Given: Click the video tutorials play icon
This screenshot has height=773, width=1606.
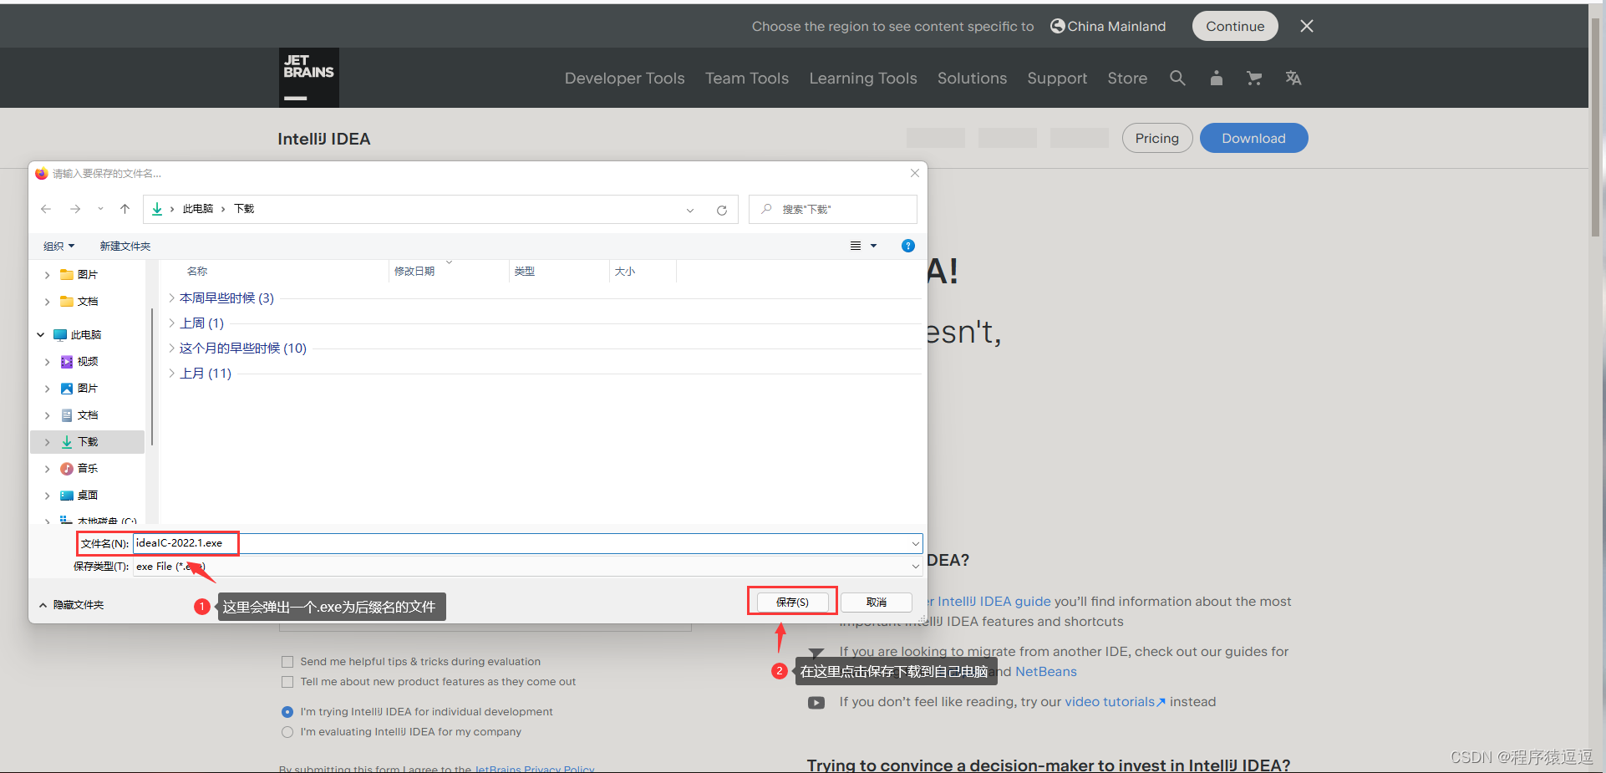Looking at the screenshot, I should pos(816,703).
